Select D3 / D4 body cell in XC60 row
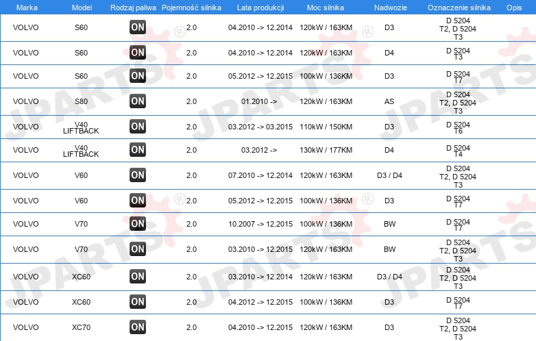The image size is (536, 341). point(390,277)
